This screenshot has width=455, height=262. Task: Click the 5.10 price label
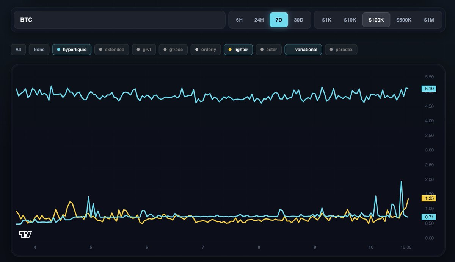coord(429,89)
